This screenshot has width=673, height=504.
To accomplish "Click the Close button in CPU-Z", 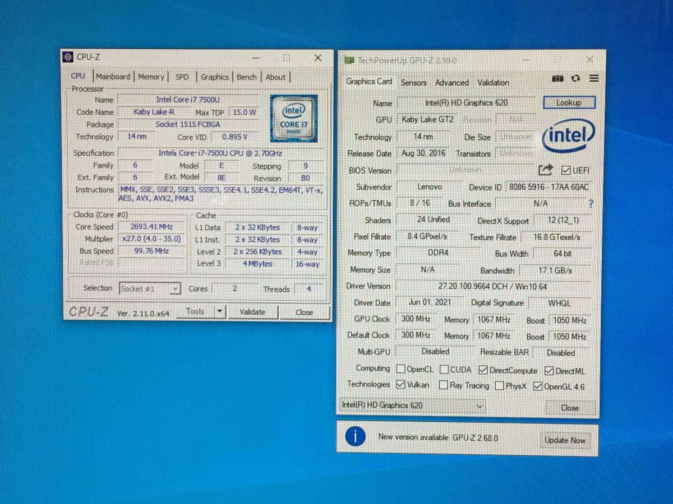I will 304,312.
